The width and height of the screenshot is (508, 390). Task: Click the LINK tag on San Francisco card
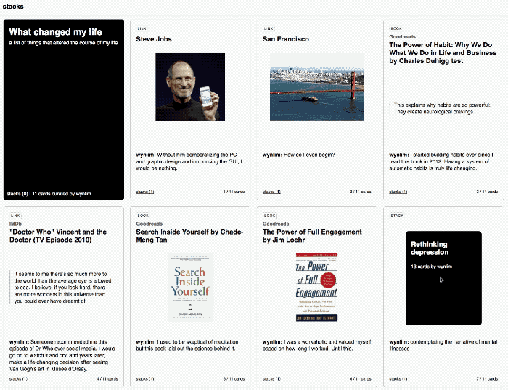(269, 28)
